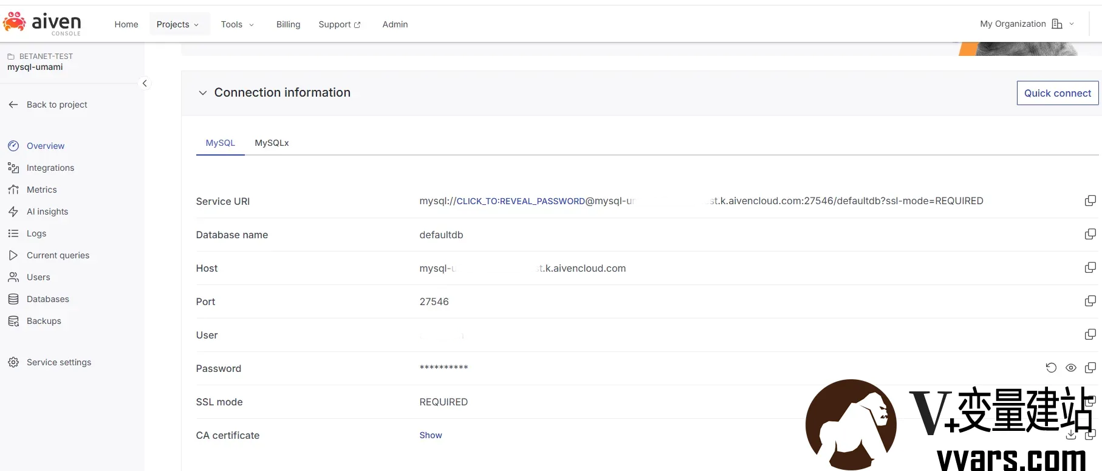Click the mysql-umami service name

[x=35, y=67]
